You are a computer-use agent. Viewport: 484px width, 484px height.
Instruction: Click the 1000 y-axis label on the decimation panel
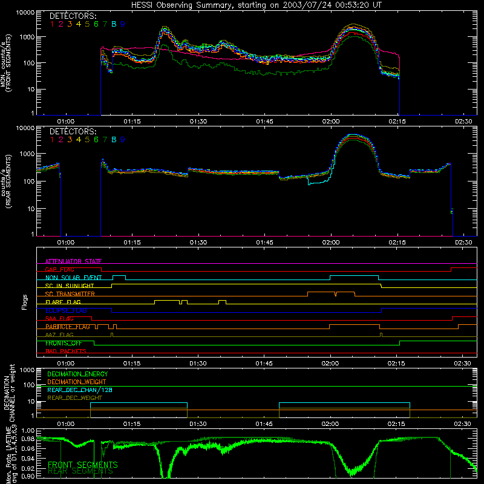[27, 370]
